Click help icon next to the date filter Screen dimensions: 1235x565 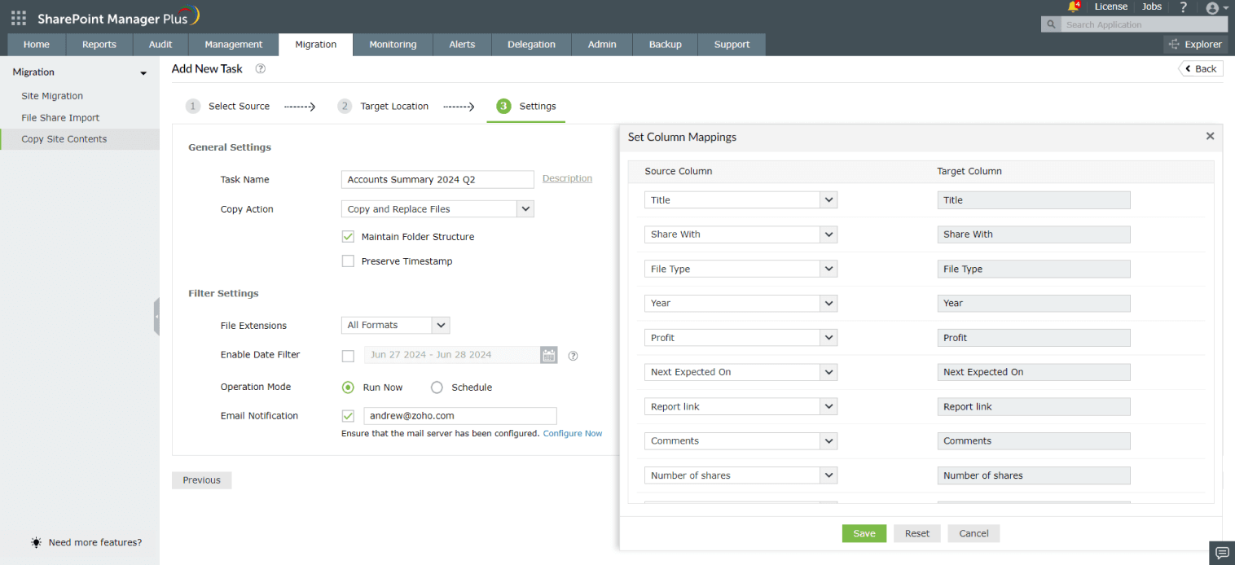pos(573,356)
